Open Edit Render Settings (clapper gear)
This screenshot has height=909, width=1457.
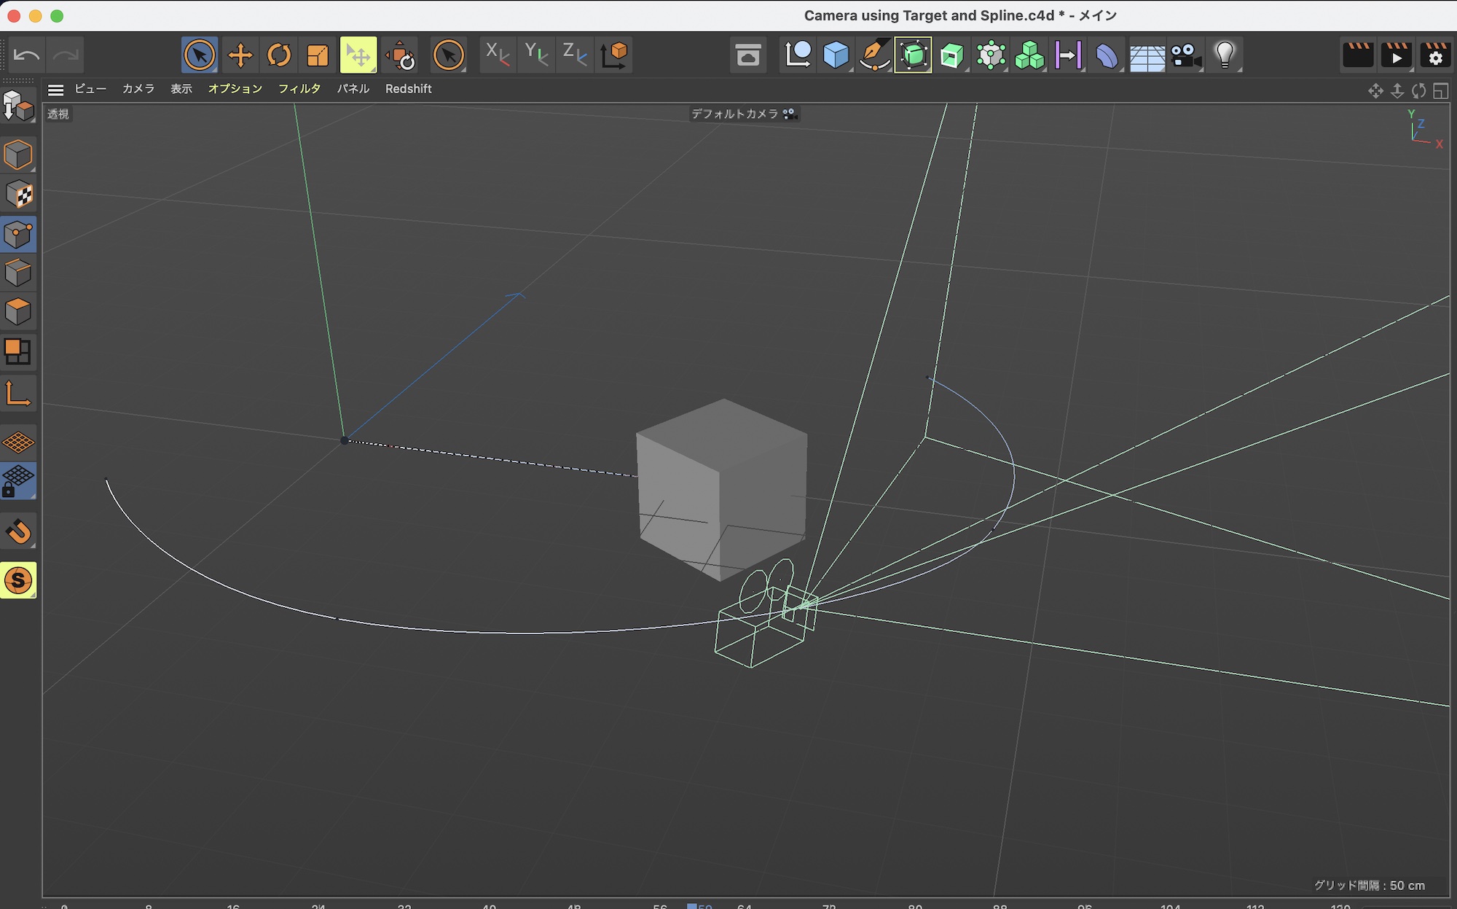point(1435,55)
